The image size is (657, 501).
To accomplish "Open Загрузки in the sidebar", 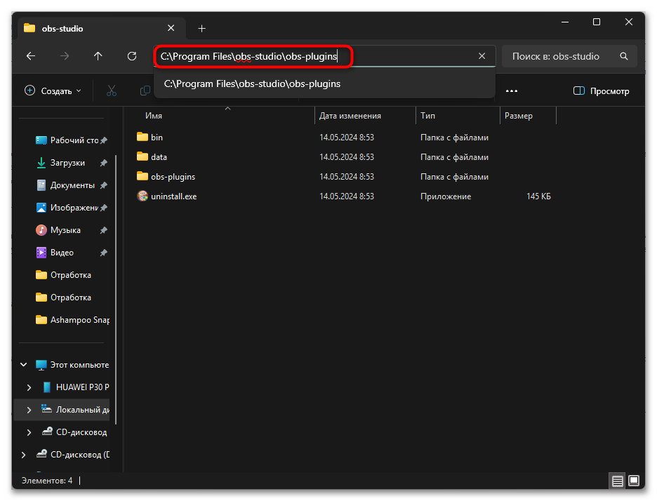I will [x=67, y=163].
